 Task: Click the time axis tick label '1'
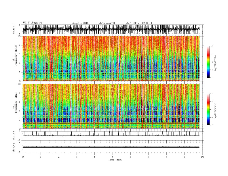pos(41,157)
